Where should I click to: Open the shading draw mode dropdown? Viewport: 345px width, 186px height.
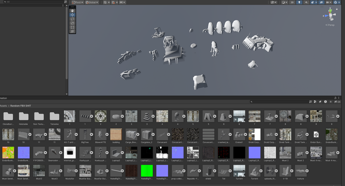pyautogui.click(x=285, y=2)
